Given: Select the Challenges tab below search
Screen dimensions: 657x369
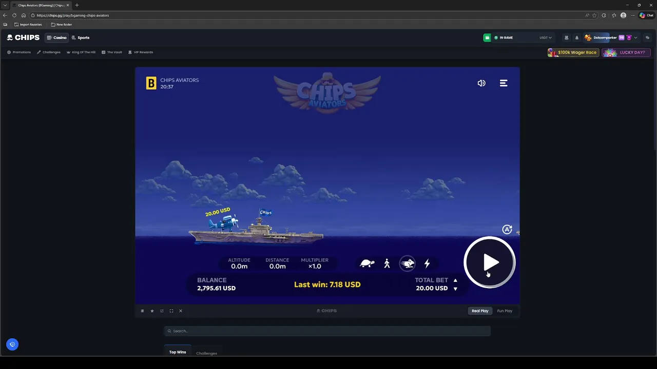Looking at the screenshot, I should click(x=206, y=353).
